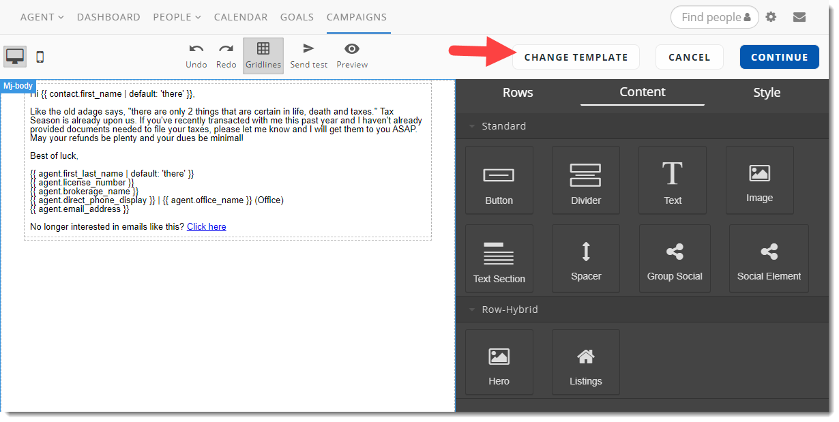839x422 pixels.
Task: Switch to desktop view icon
Action: [15, 57]
